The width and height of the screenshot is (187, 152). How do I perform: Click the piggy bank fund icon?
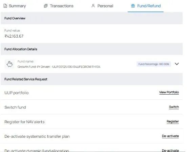pyautogui.click(x=10, y=64)
